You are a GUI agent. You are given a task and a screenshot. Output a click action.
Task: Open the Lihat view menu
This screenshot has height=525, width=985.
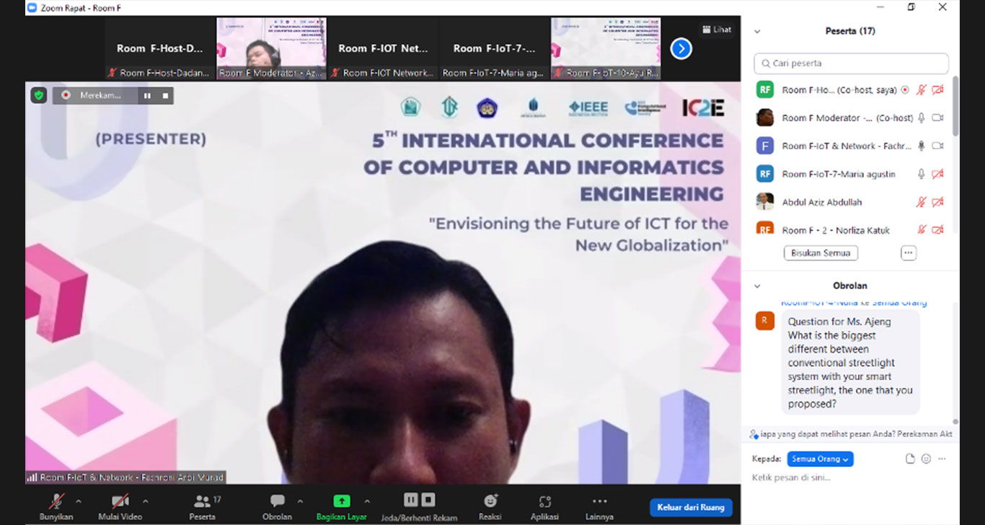(x=717, y=30)
